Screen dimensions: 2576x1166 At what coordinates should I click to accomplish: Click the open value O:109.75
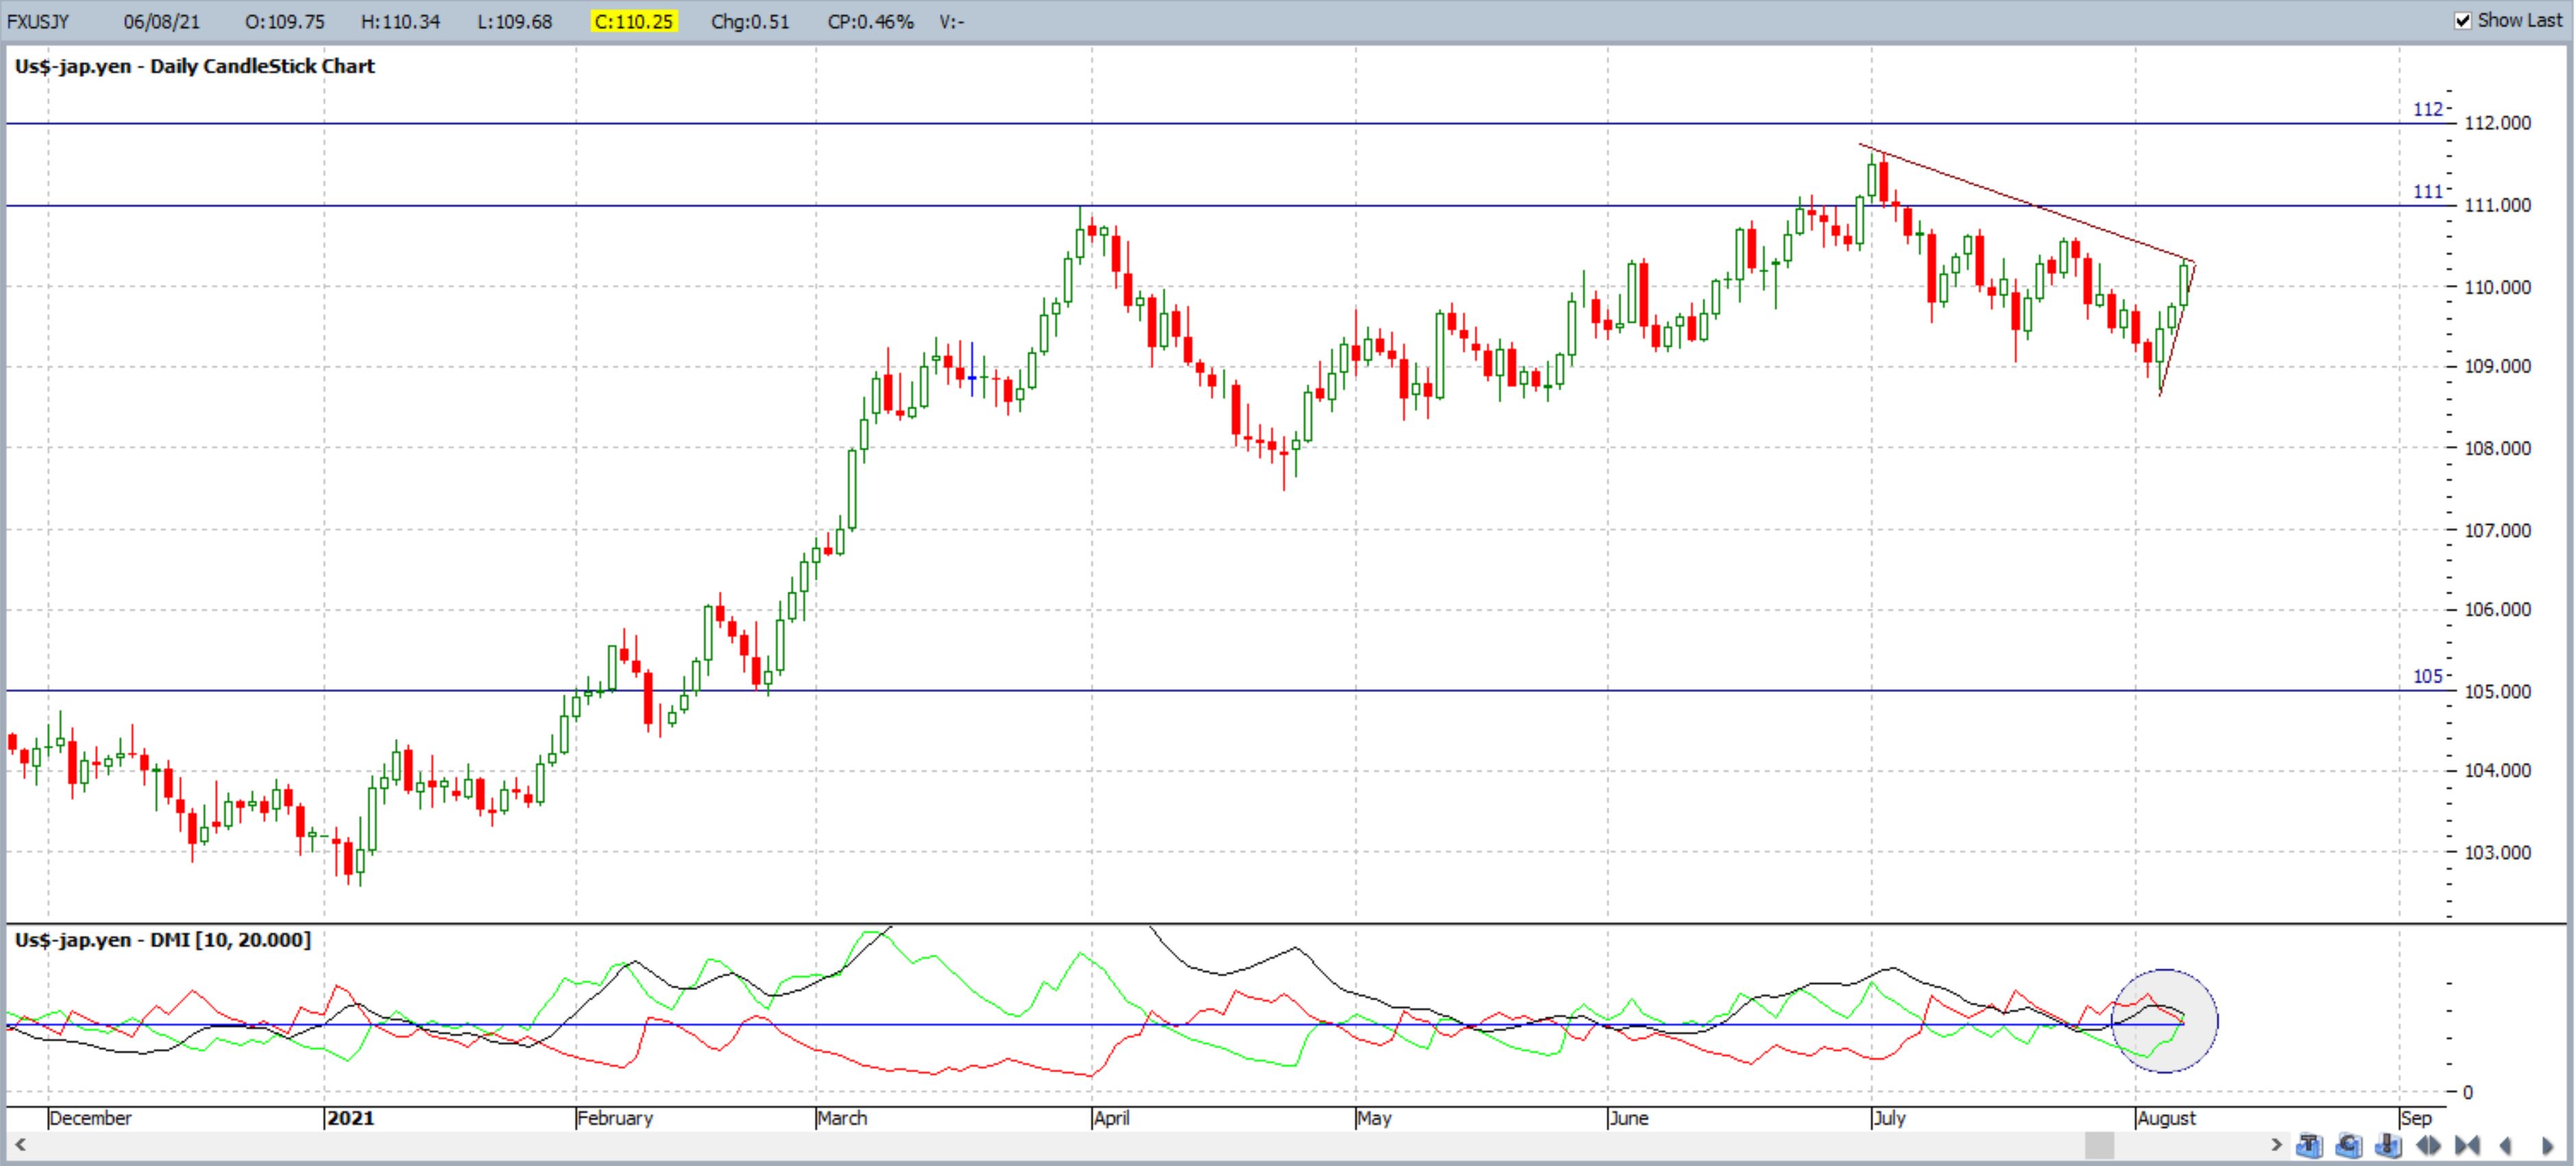pyautogui.click(x=285, y=21)
